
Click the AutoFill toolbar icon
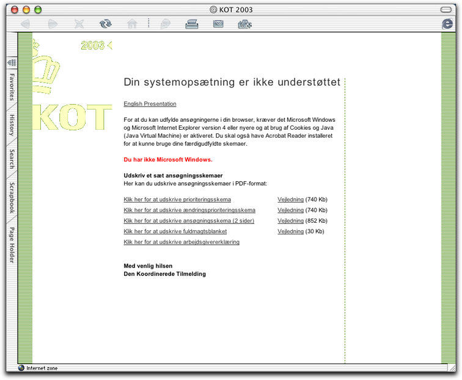165,24
